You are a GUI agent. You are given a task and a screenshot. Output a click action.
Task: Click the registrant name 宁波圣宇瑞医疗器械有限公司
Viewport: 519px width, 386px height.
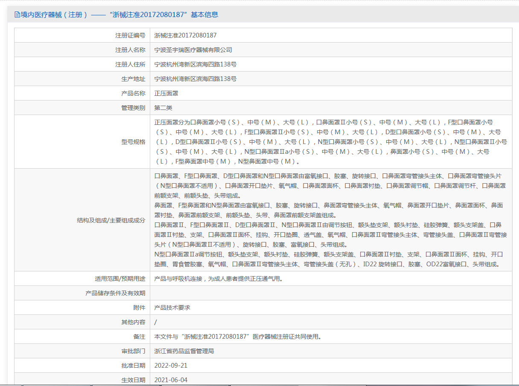point(193,50)
